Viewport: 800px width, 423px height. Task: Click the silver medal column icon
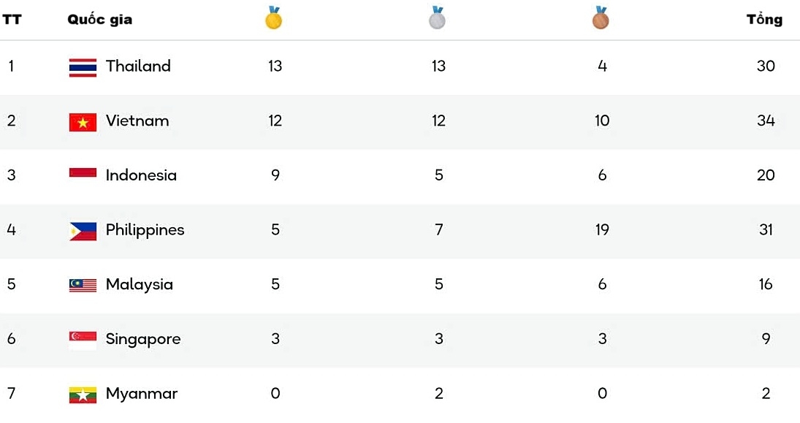(437, 18)
